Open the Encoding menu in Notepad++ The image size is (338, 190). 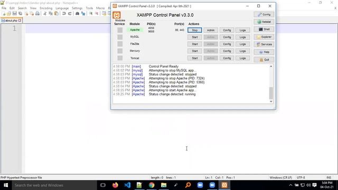[46, 8]
